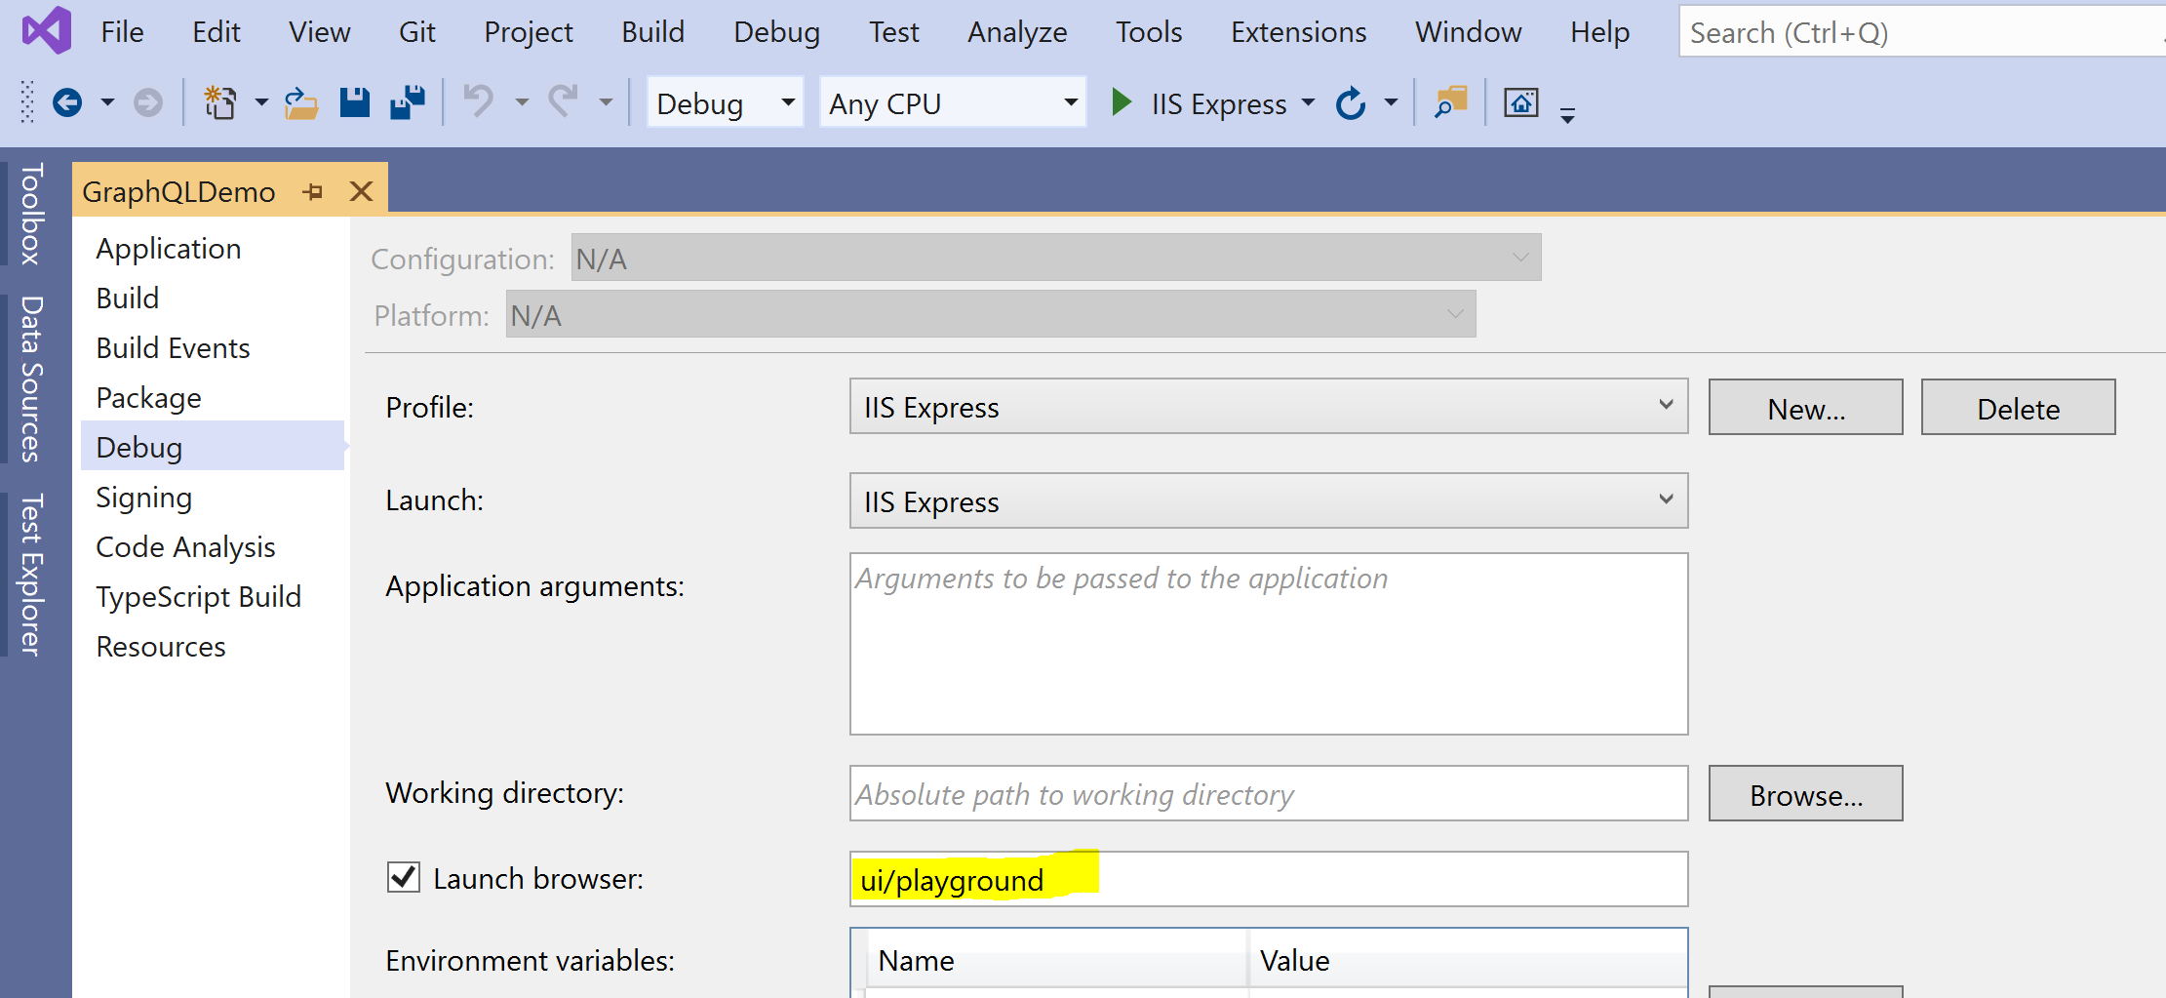Open the Project menu

[x=529, y=32]
